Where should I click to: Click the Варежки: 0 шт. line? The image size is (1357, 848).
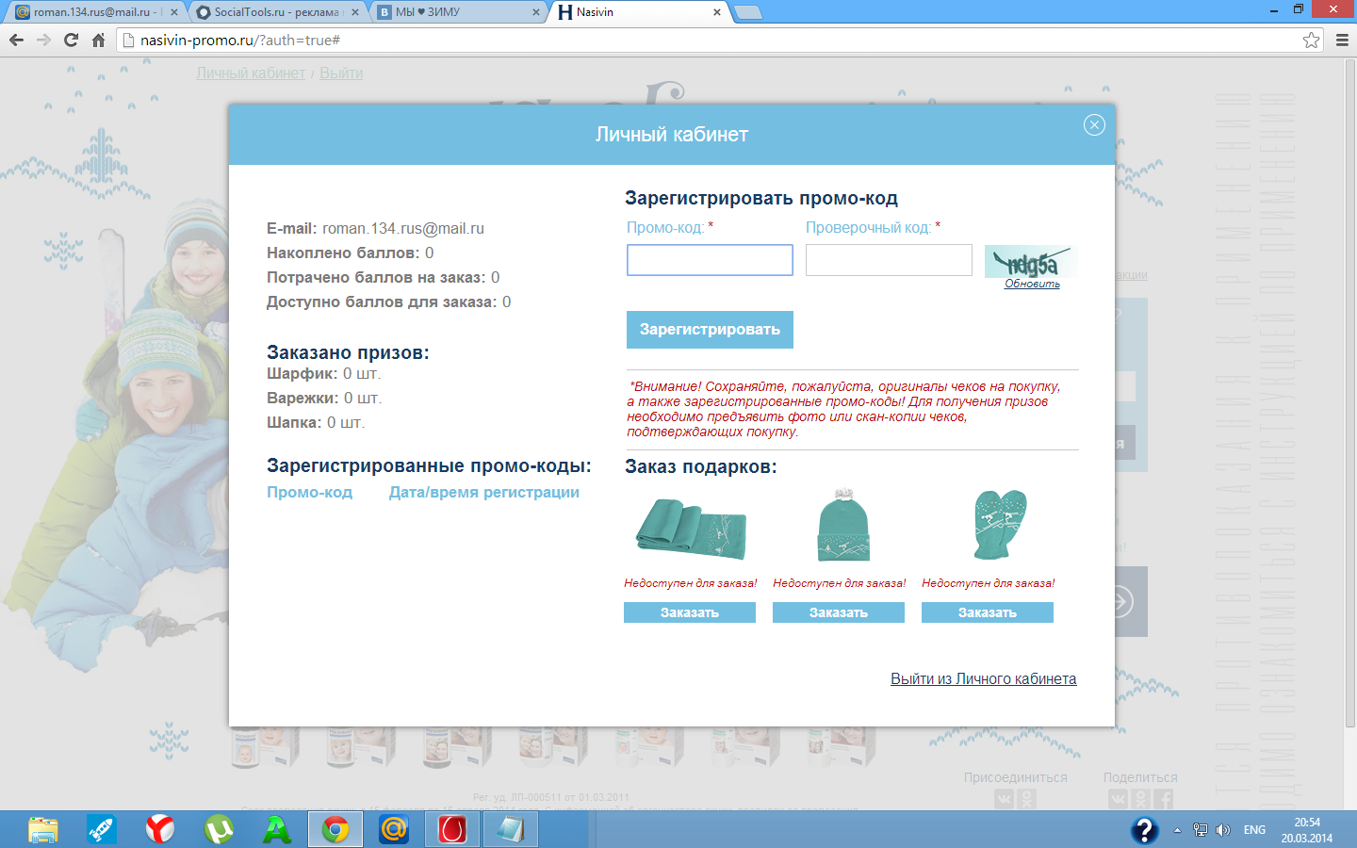[324, 399]
